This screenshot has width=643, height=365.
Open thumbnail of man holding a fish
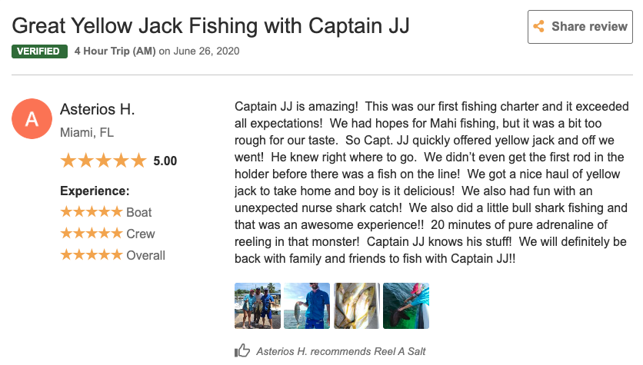click(x=307, y=306)
